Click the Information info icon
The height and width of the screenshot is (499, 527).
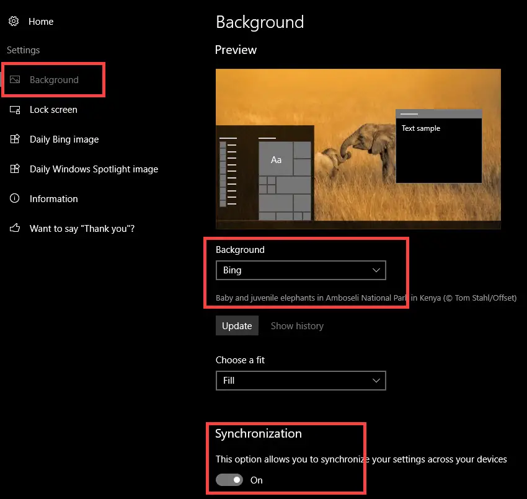coord(14,199)
